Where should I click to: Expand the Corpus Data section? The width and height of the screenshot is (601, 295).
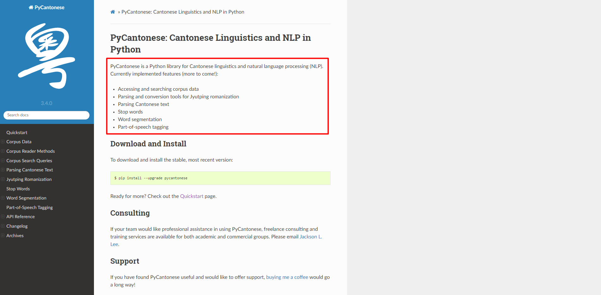(3, 142)
